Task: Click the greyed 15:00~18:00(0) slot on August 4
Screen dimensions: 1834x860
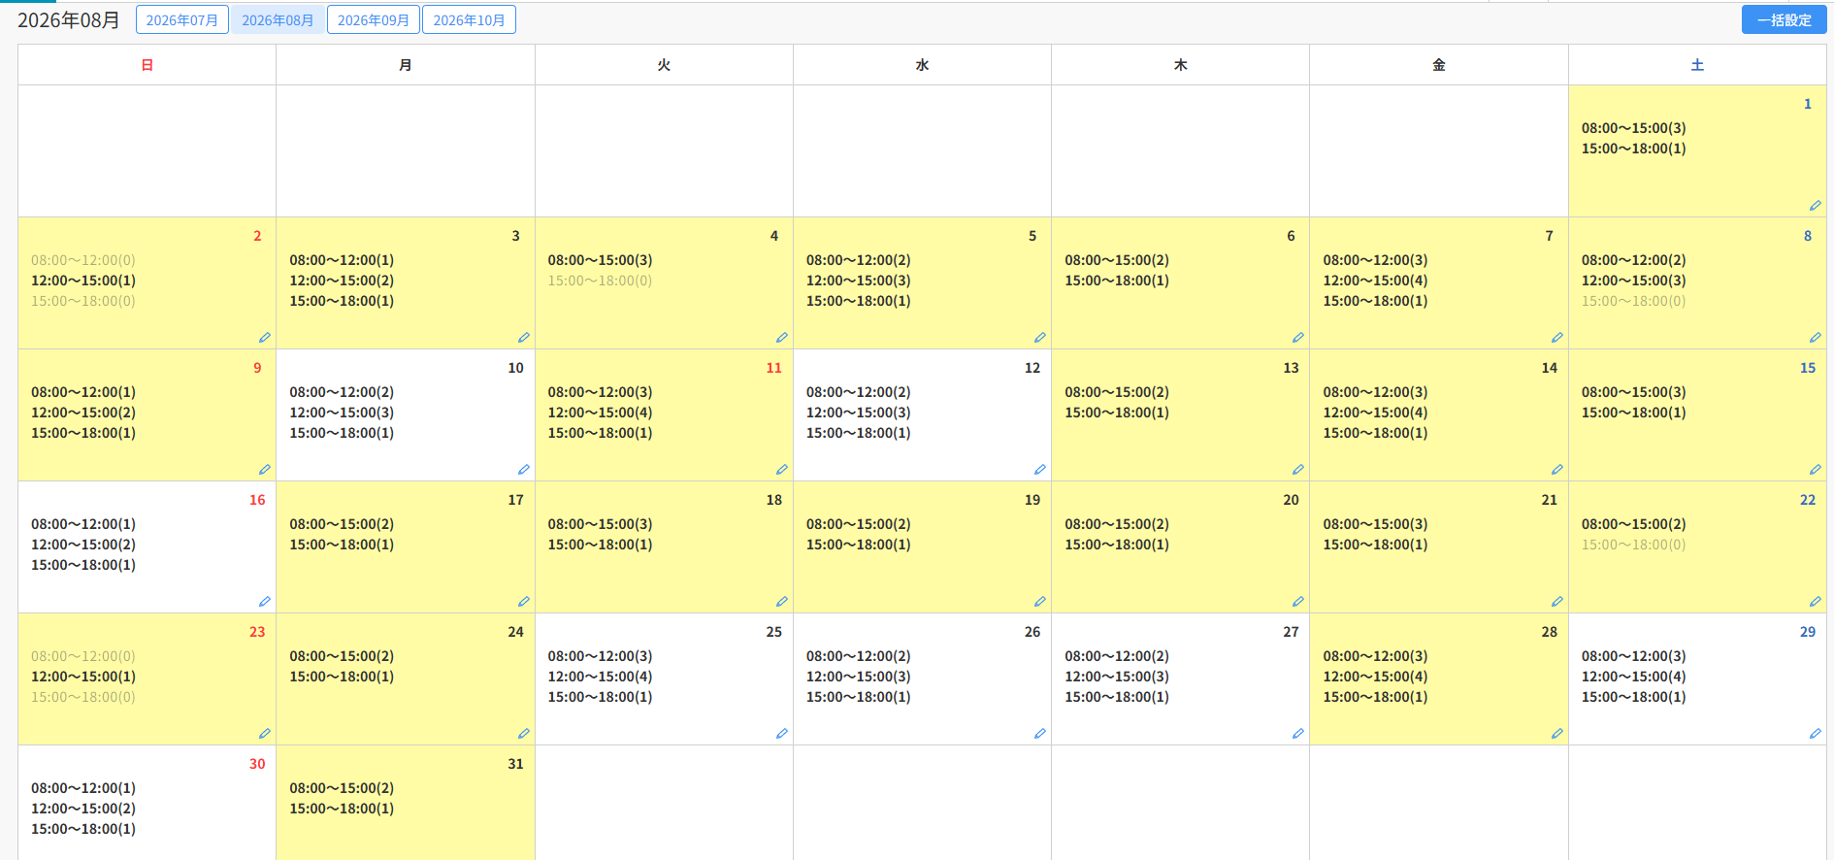Action: (600, 281)
